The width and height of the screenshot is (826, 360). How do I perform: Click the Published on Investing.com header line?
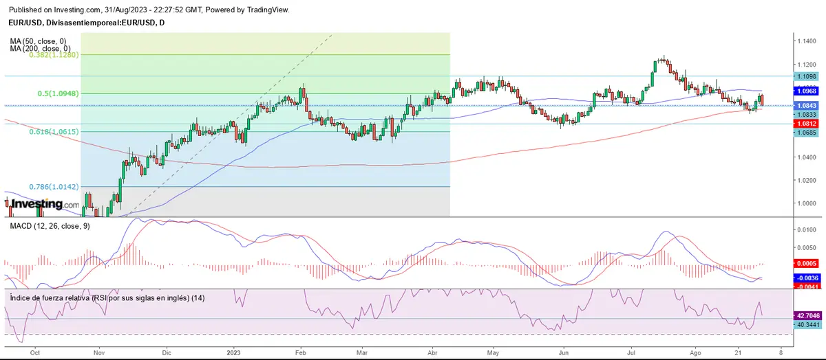coord(149,10)
